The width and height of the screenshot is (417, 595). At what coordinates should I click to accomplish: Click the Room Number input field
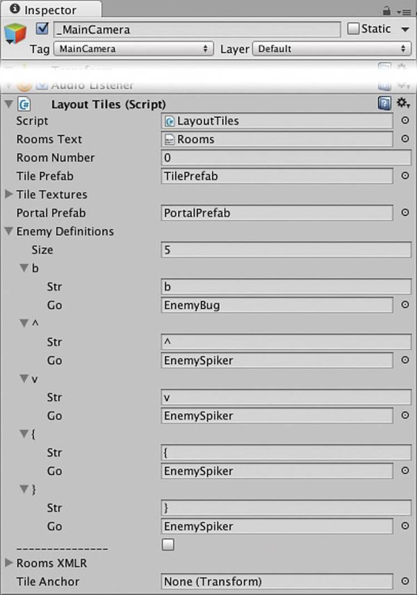(x=286, y=157)
